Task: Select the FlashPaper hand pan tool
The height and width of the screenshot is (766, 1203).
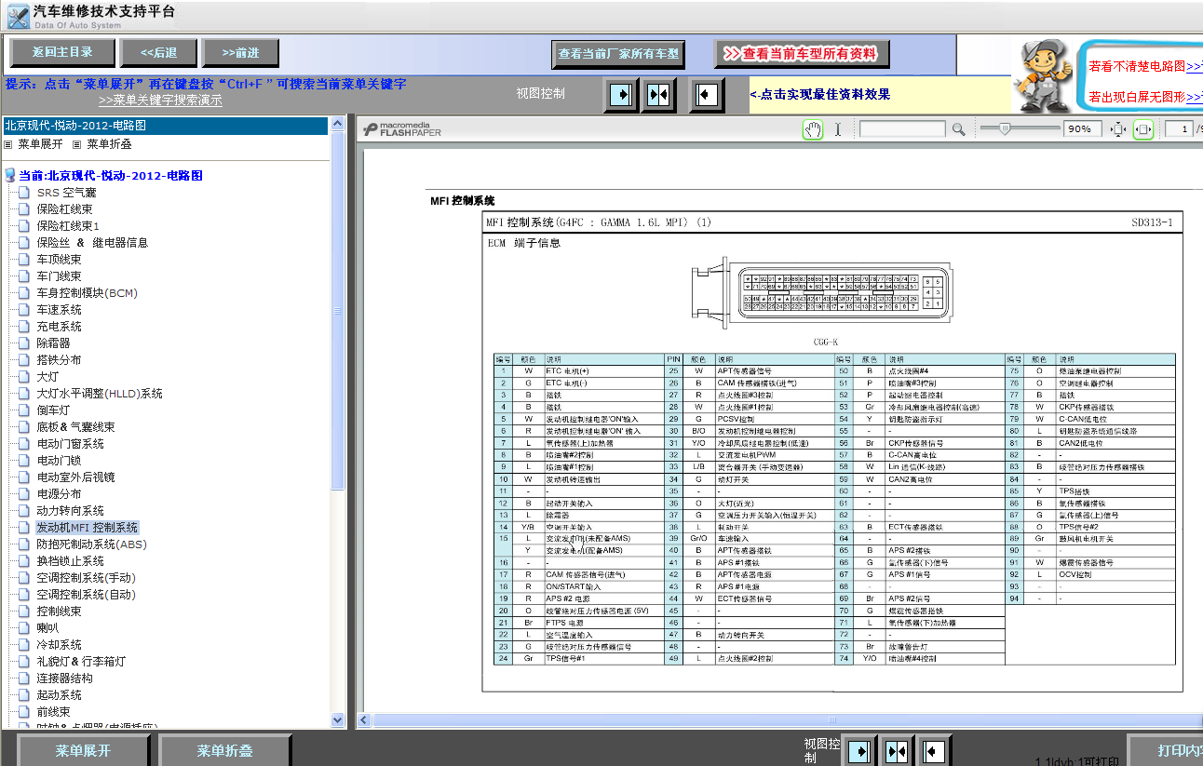Action: [x=813, y=129]
